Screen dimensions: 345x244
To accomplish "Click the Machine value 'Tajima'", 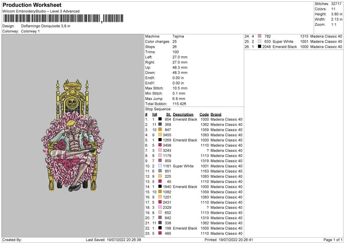I will 178,36.
